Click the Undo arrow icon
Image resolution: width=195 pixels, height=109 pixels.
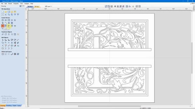pyautogui.click(x=15, y=15)
